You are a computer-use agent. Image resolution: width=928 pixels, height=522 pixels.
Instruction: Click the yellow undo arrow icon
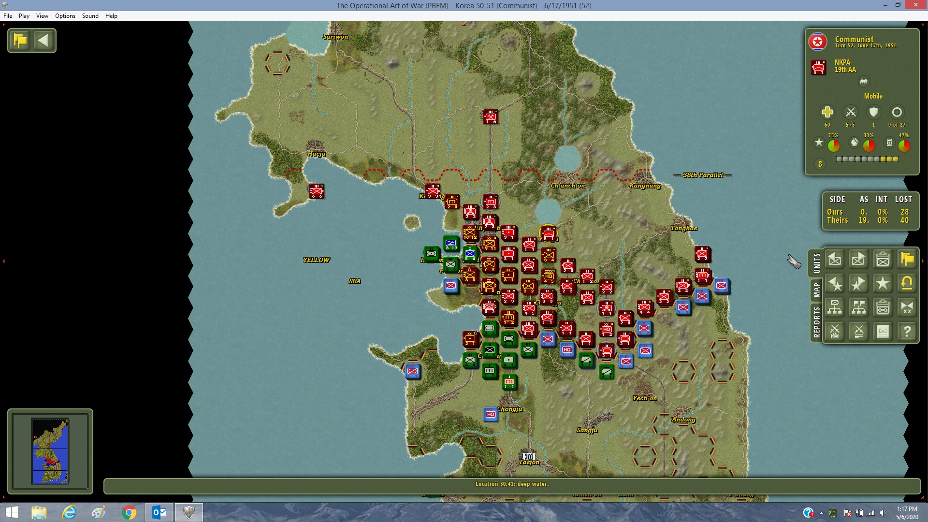tap(907, 283)
